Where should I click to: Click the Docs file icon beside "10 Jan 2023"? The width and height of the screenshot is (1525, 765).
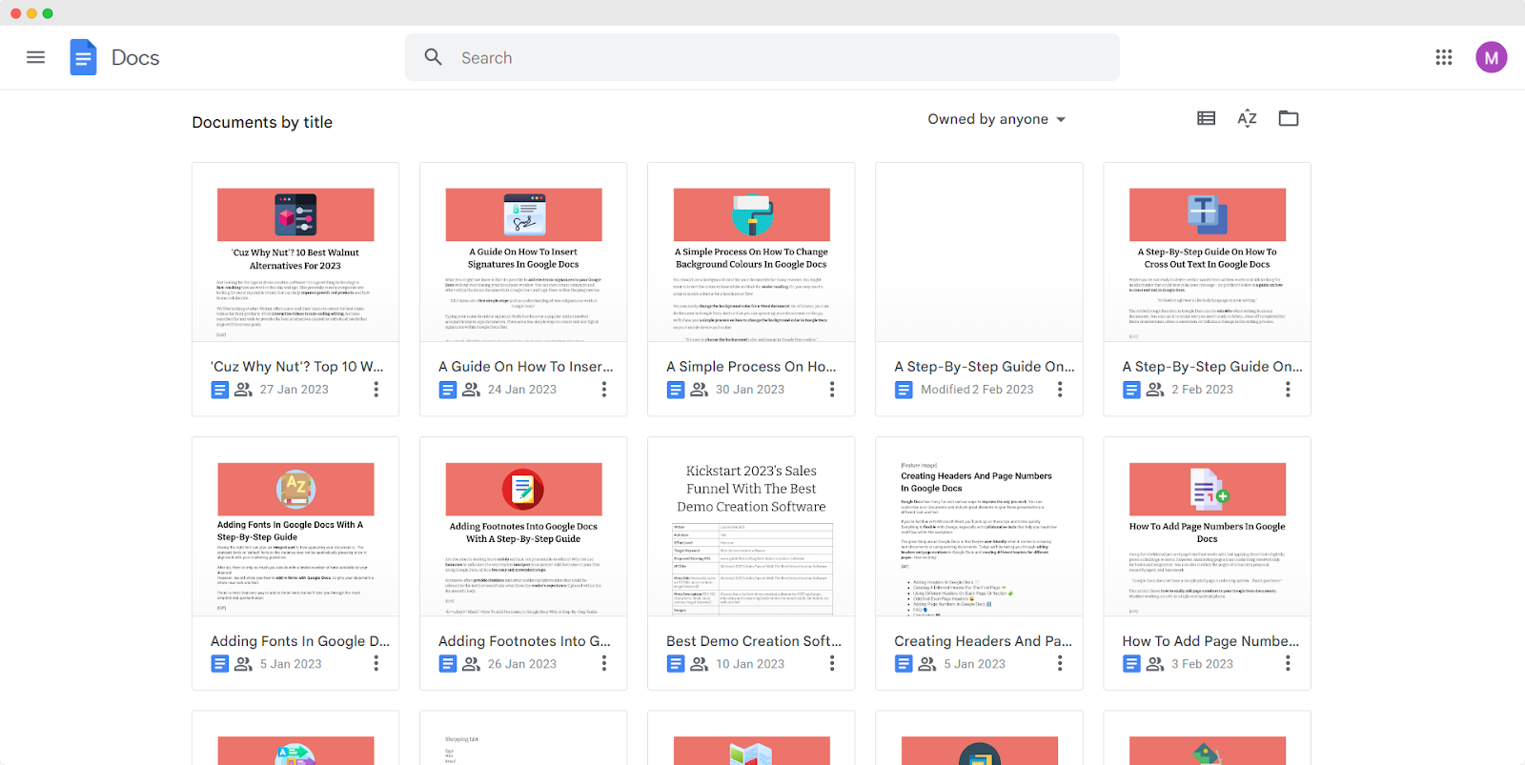(x=676, y=664)
